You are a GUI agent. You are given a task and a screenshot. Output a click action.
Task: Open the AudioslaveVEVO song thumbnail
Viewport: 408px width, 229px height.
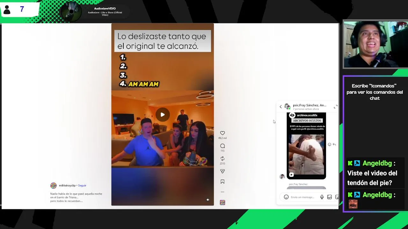tap(71, 11)
